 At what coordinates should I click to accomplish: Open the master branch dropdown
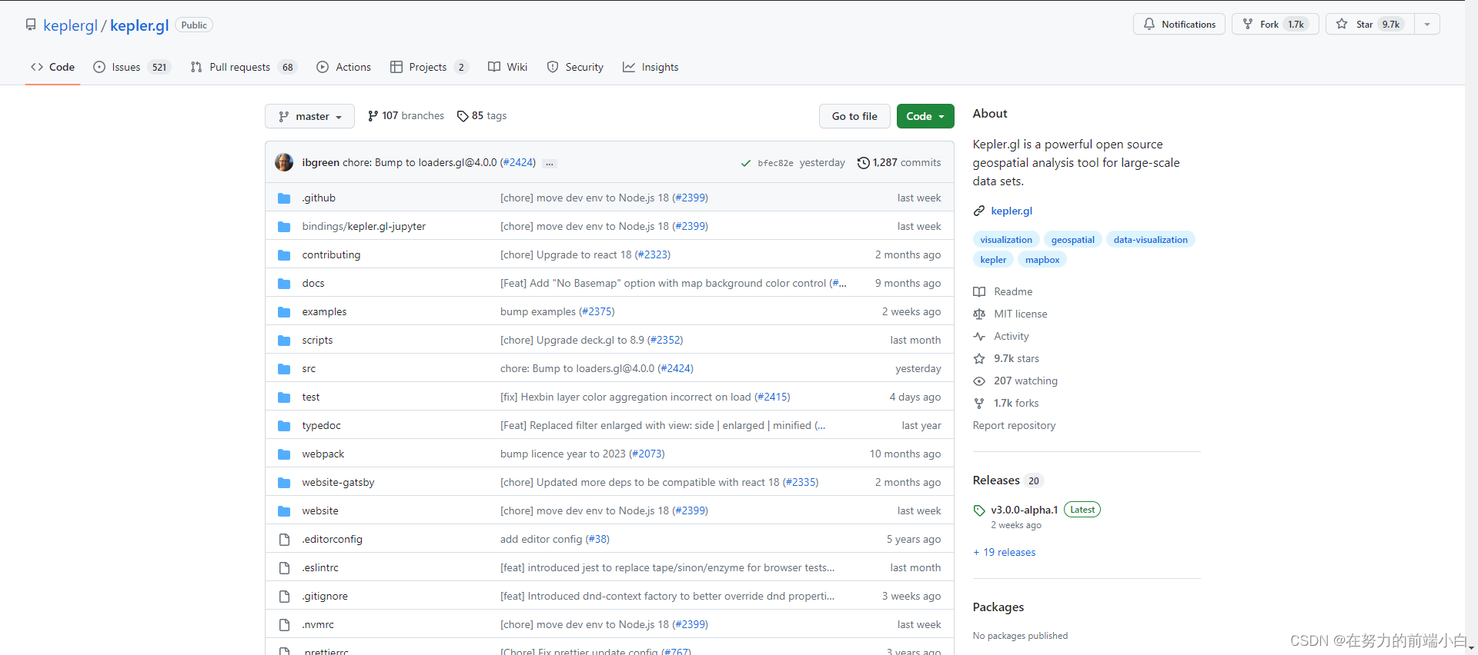click(309, 116)
